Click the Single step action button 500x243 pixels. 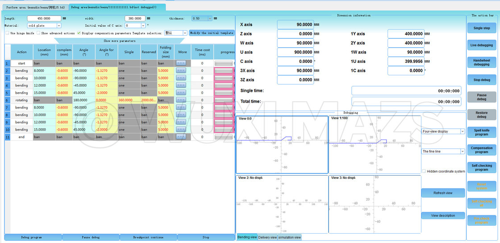coord(481,28)
